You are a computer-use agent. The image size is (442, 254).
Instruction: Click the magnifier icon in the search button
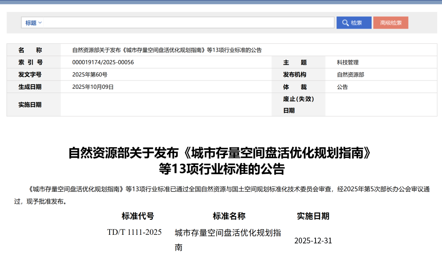(x=345, y=23)
